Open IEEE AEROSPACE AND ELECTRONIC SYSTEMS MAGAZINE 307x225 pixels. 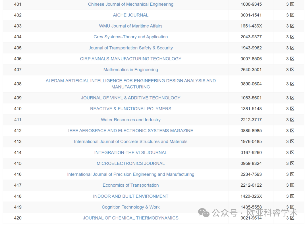(x=130, y=131)
